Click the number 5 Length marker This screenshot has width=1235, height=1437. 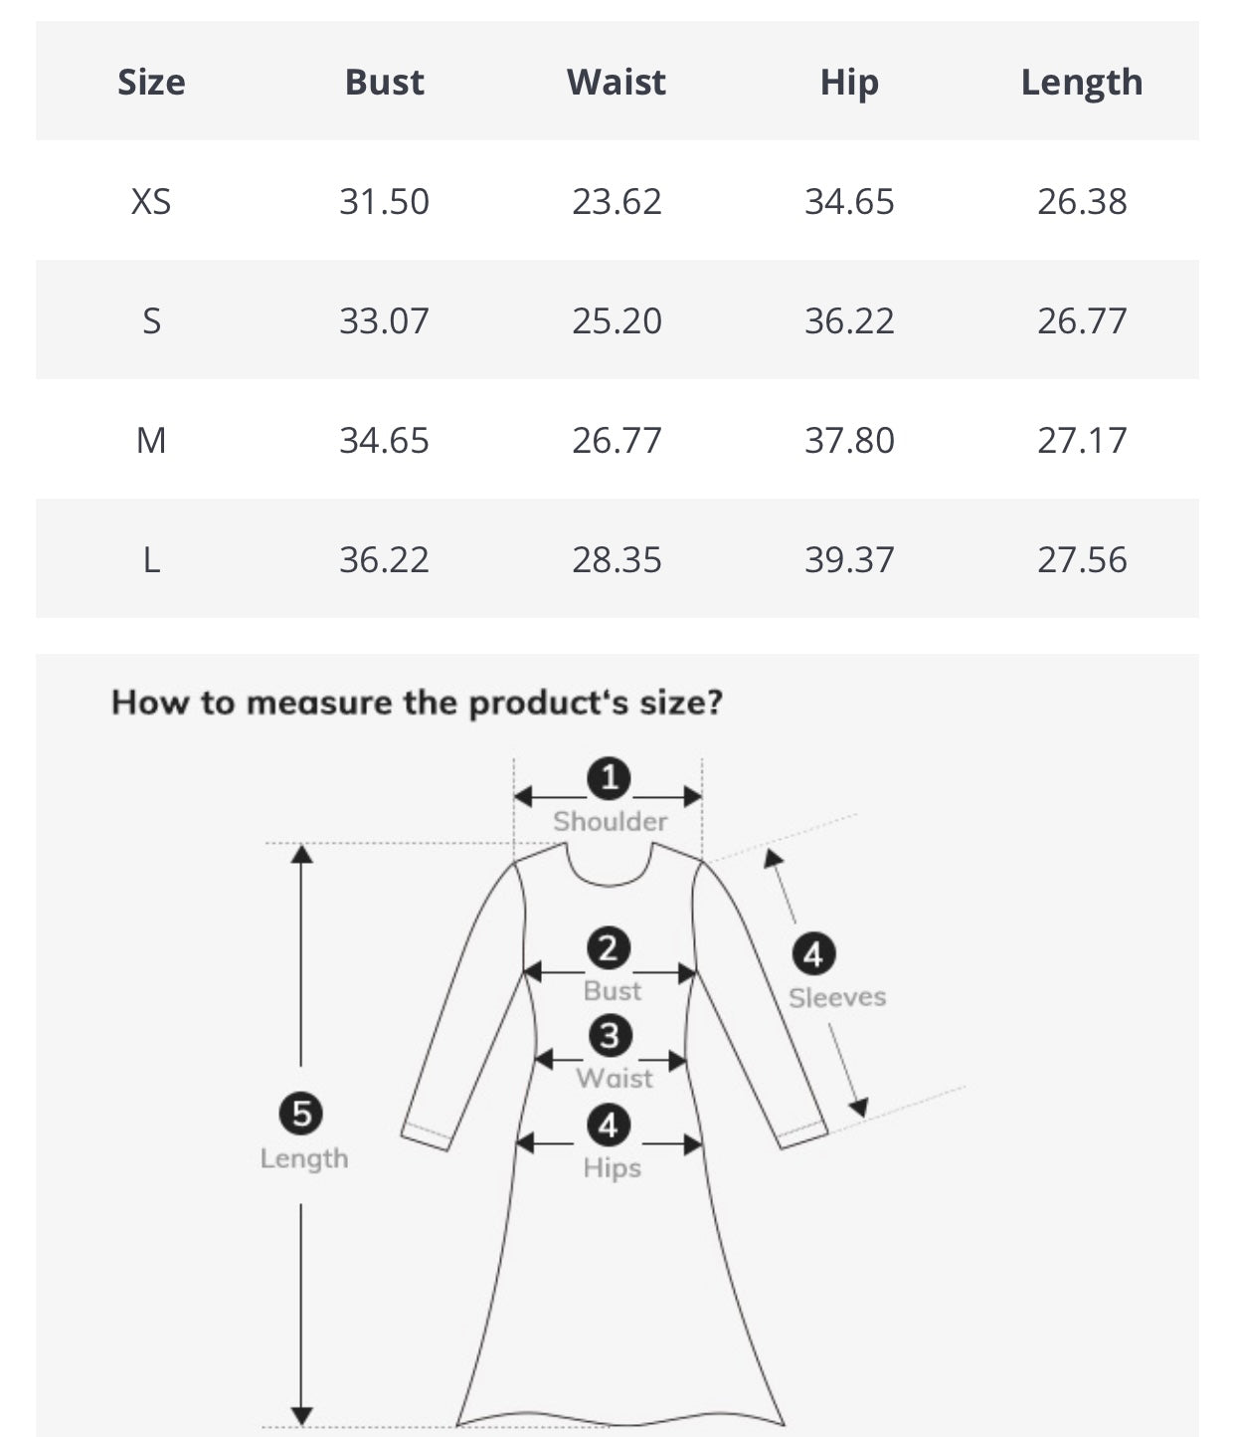coord(302,1113)
